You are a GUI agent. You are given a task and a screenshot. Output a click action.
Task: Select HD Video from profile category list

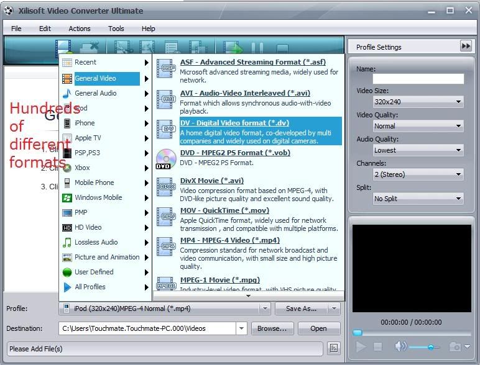[x=88, y=227]
